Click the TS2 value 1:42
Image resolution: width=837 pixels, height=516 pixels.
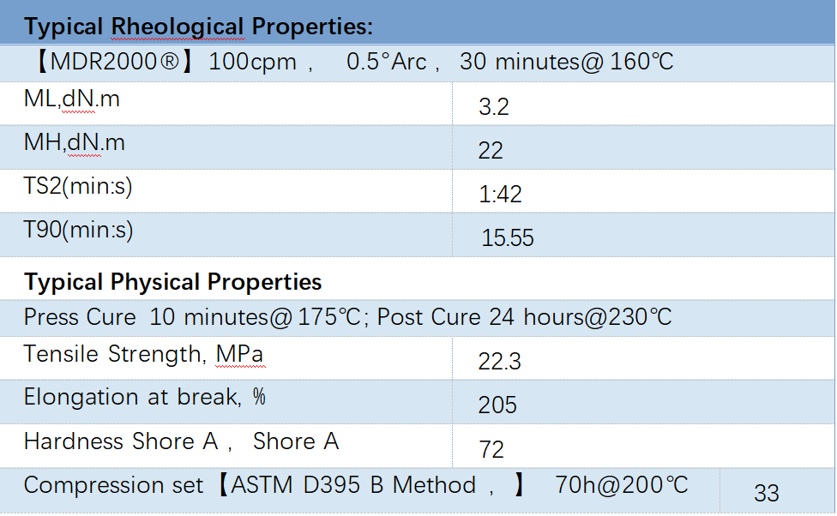[x=500, y=195]
